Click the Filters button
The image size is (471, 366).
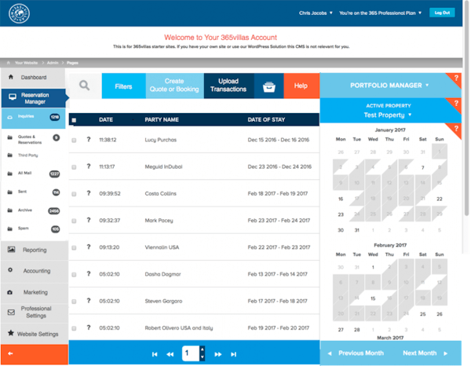(123, 86)
